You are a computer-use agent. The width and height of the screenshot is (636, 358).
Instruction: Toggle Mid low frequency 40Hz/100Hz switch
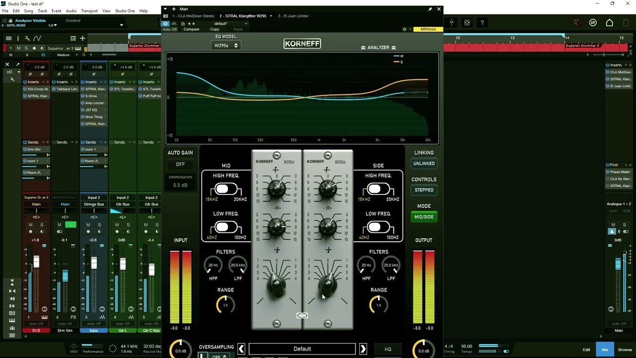[x=226, y=228]
